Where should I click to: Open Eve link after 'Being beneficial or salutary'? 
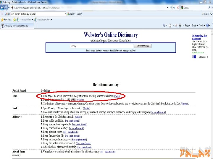76,128
